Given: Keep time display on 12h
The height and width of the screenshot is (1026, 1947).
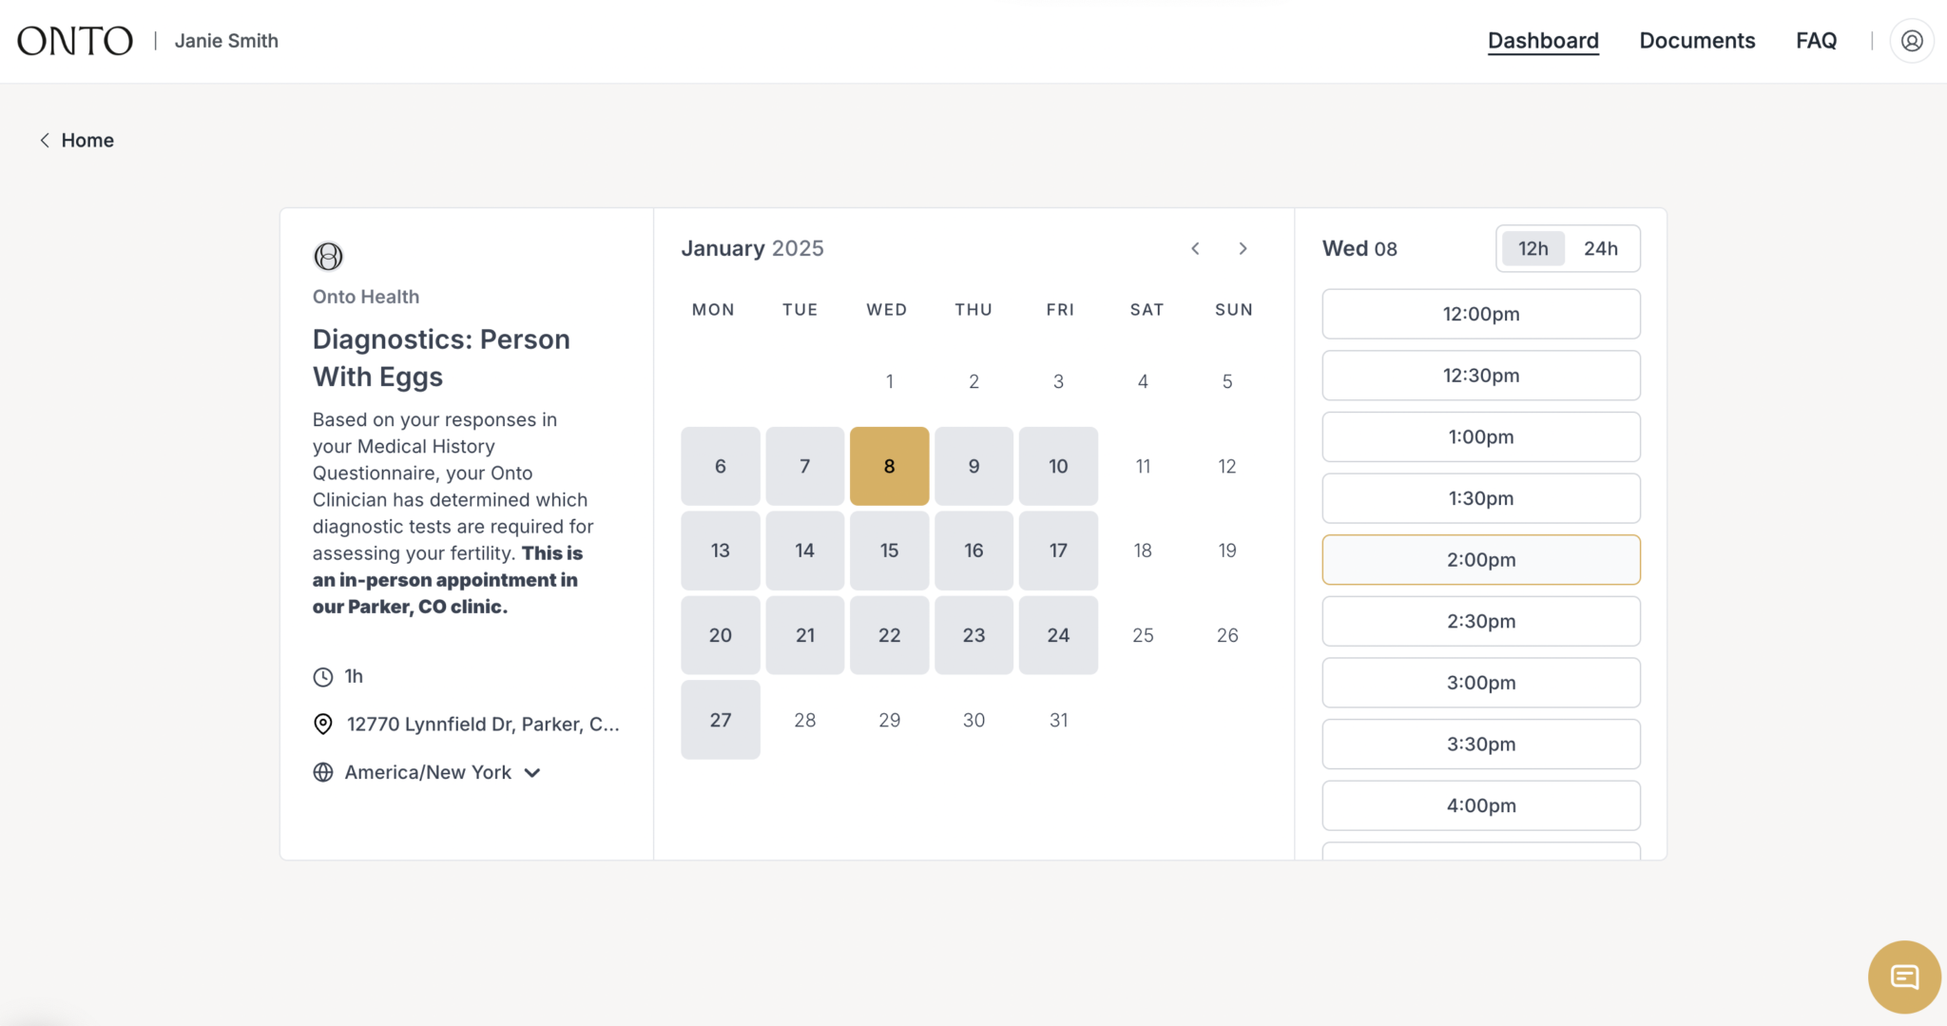Looking at the screenshot, I should pos(1533,248).
